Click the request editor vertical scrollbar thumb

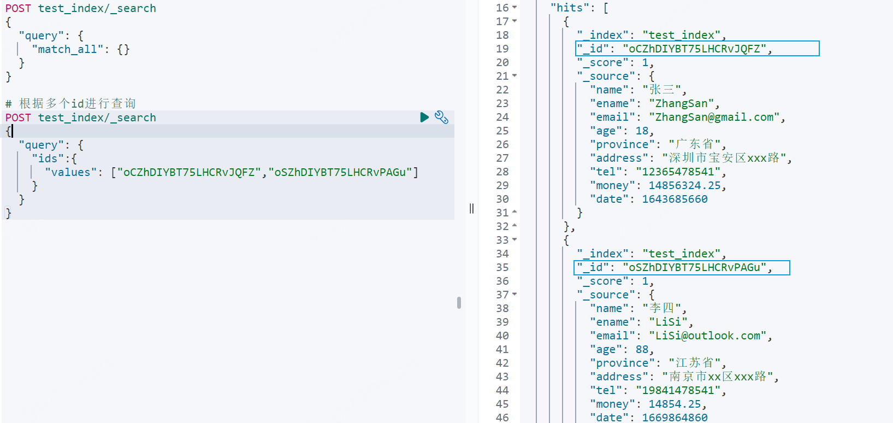(459, 303)
